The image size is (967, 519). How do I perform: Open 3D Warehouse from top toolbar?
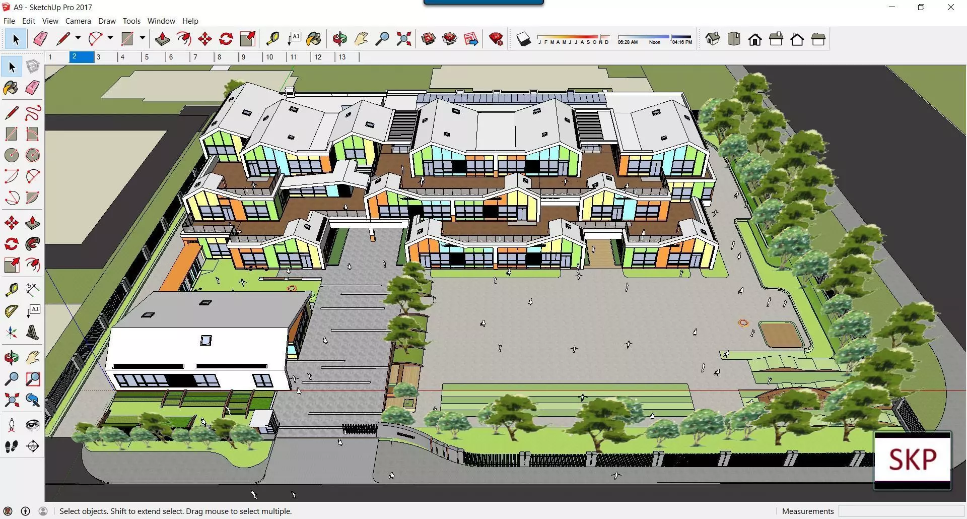tap(429, 39)
